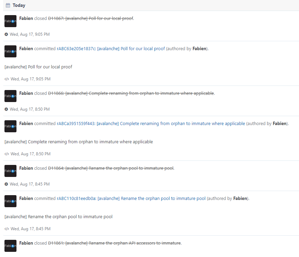
Task: Click authored by Fabien on rABC63e205e1837c entry
Action: coord(199,49)
